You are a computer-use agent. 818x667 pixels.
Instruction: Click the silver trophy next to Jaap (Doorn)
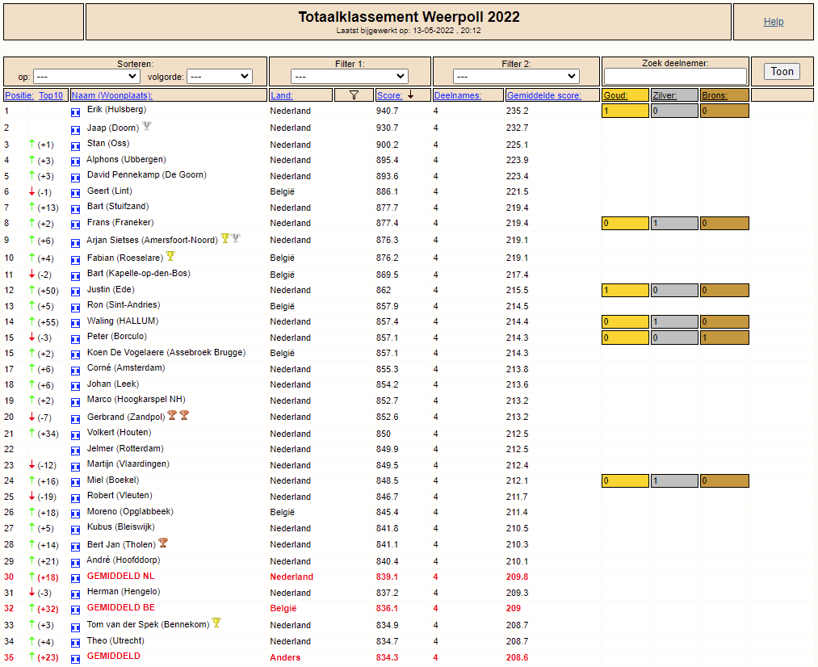tap(147, 127)
